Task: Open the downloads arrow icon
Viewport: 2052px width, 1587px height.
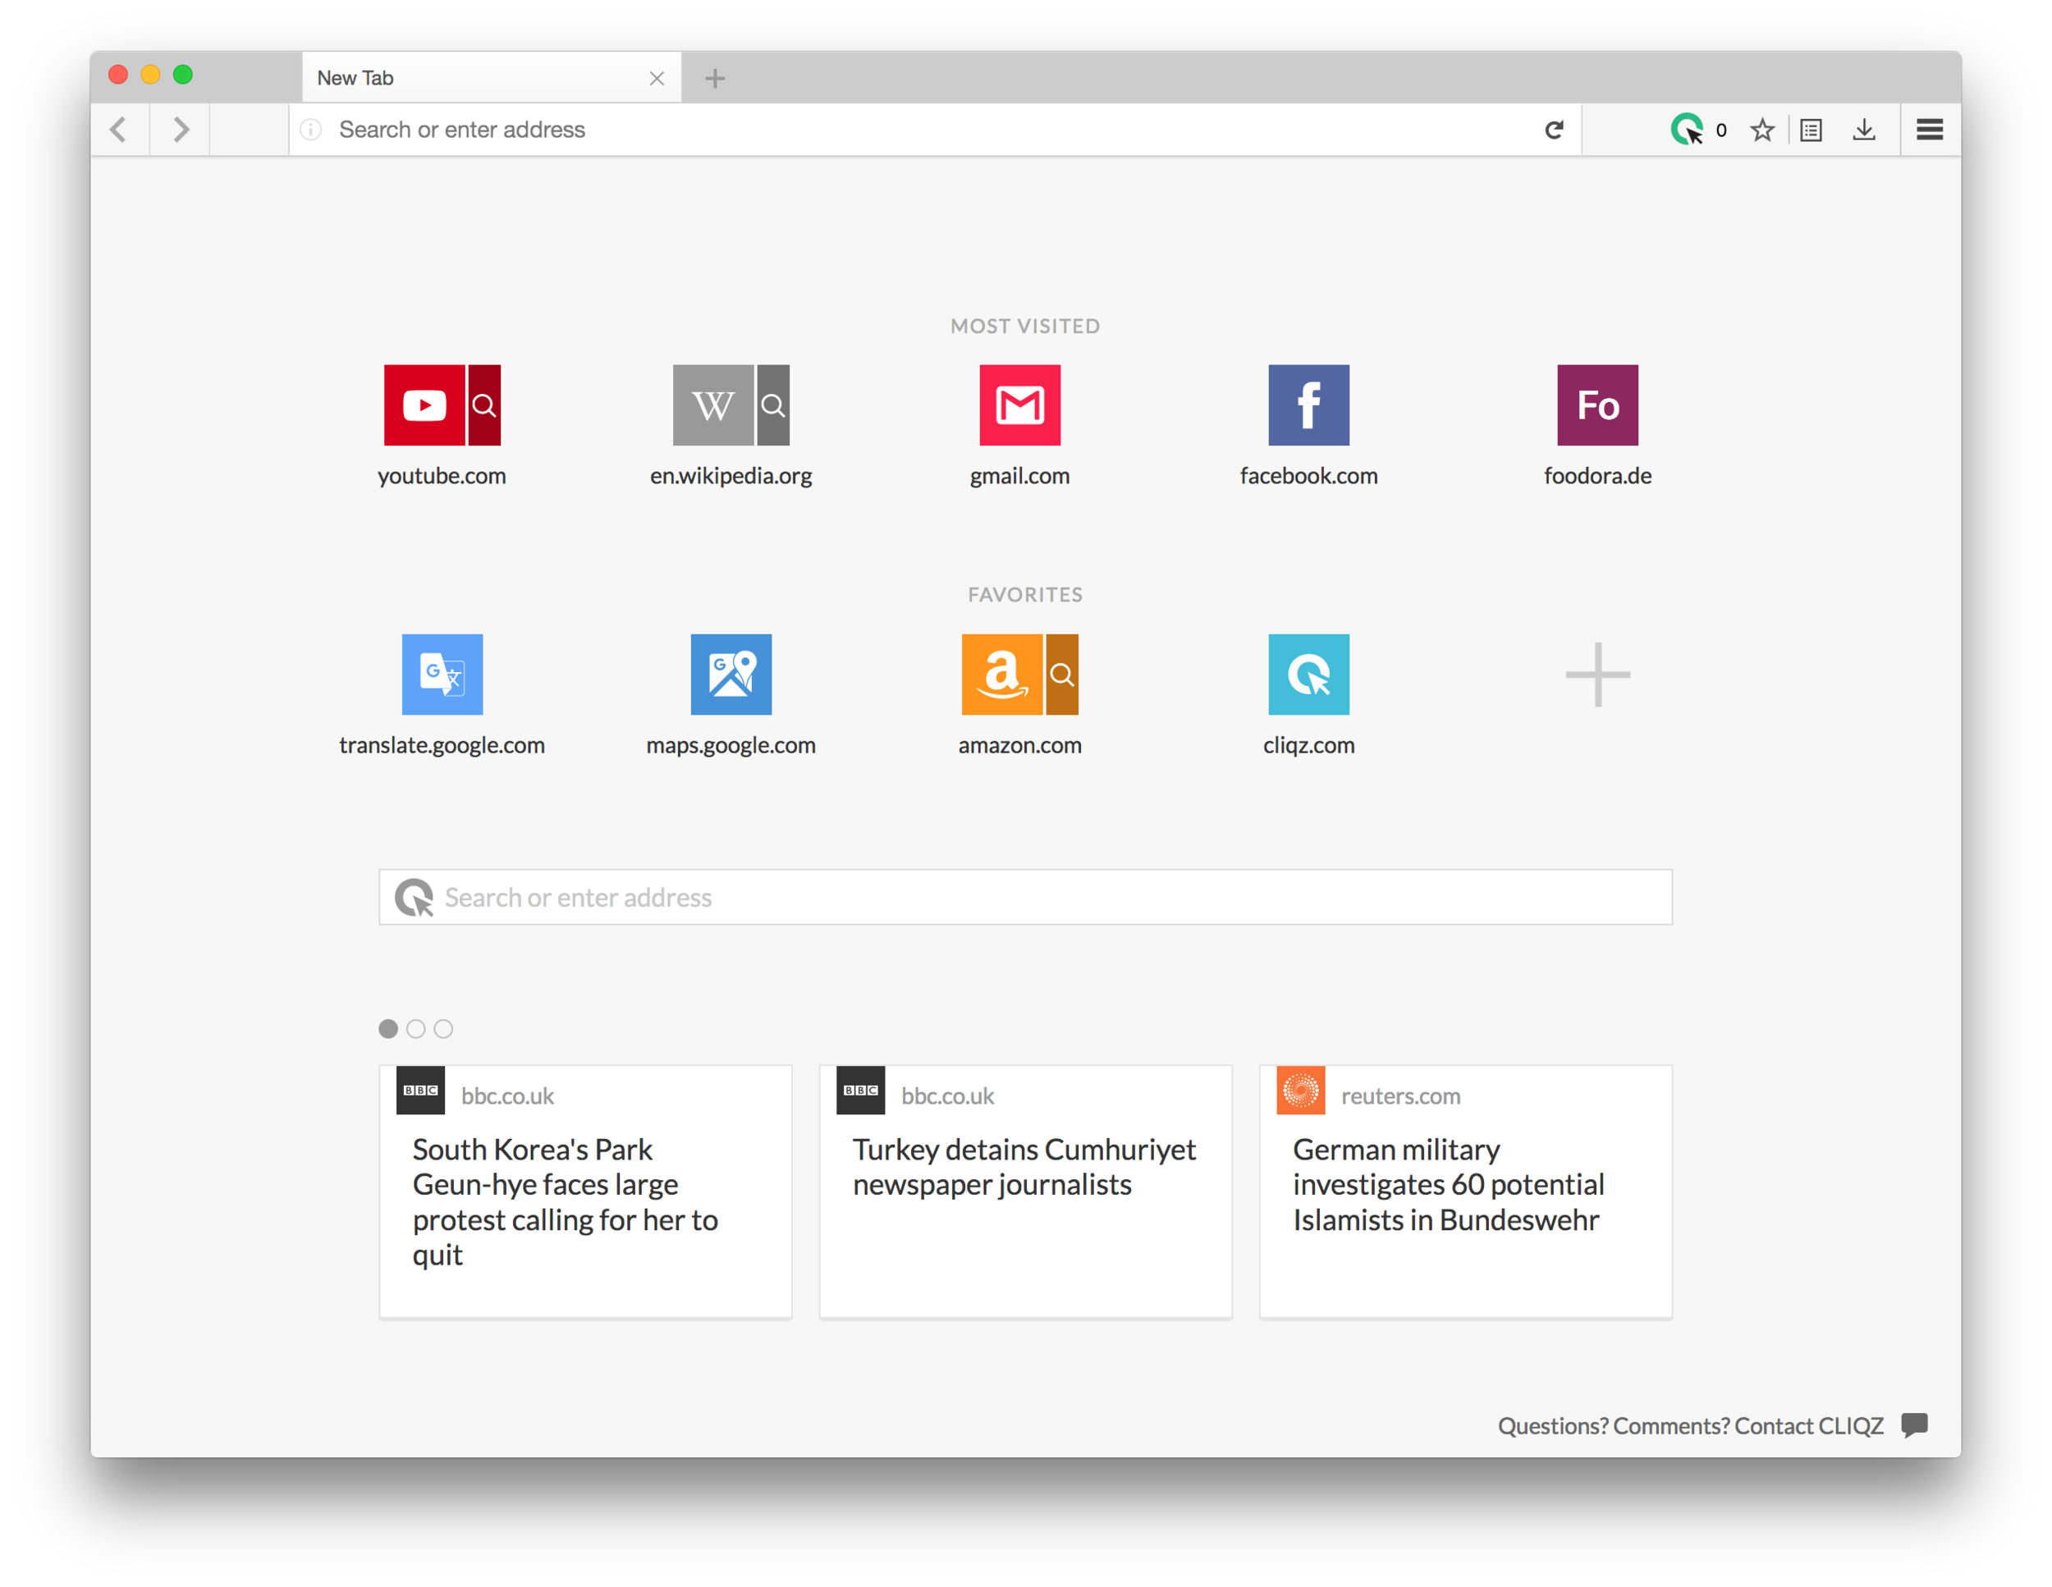Action: [x=1864, y=130]
